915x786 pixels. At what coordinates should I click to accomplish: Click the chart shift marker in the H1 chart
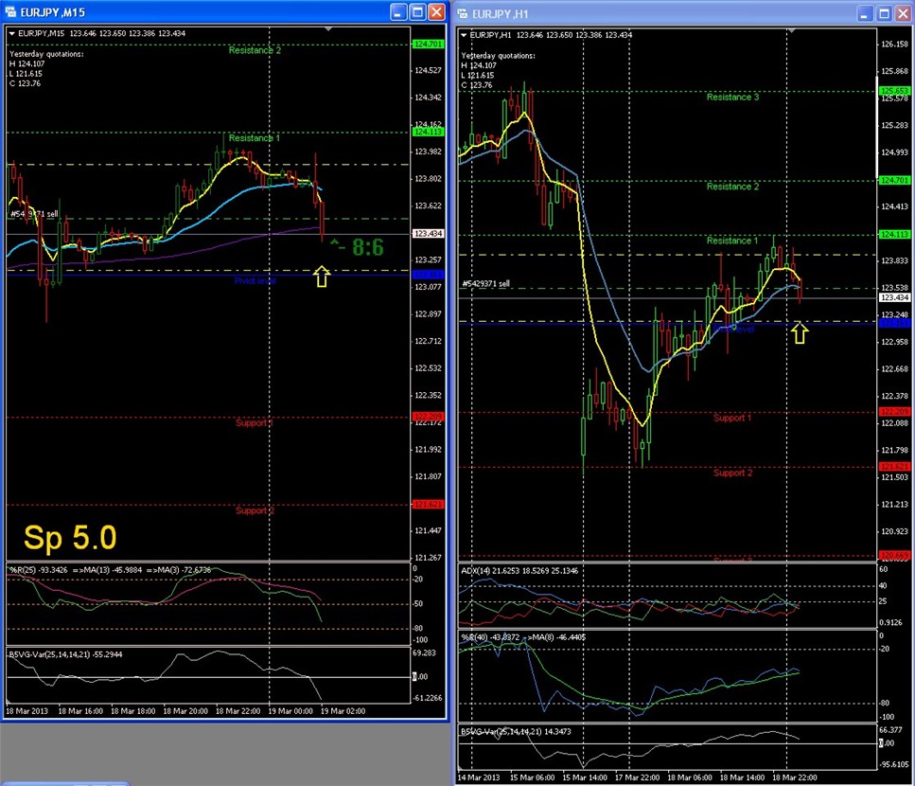791,29
